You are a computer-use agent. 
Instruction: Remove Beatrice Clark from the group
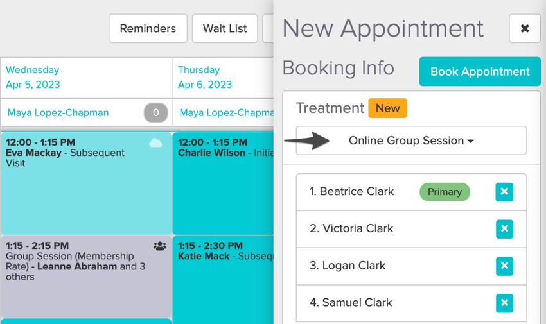(x=504, y=192)
